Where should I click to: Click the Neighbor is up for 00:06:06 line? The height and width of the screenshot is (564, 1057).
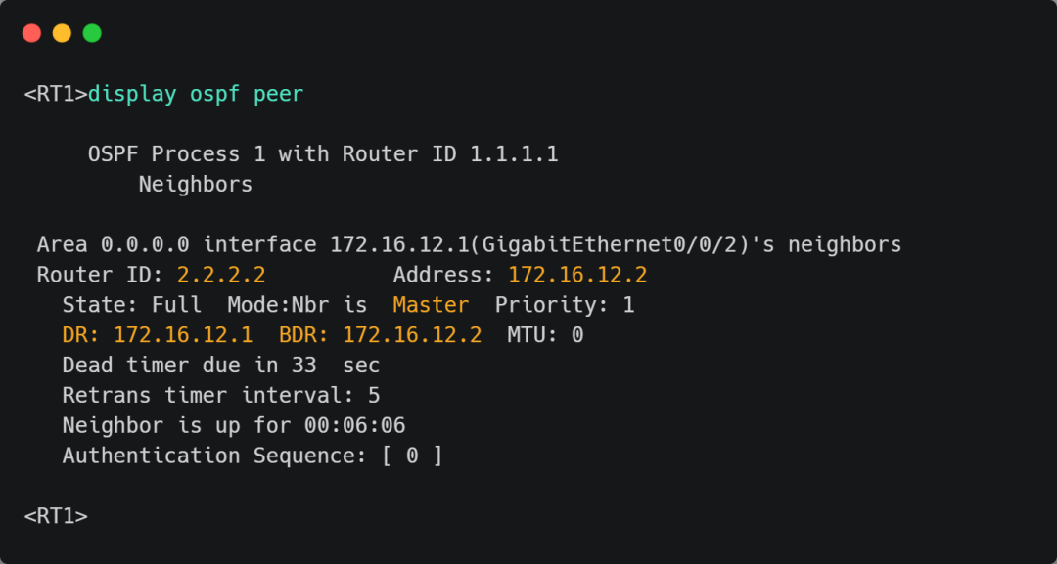[234, 426]
